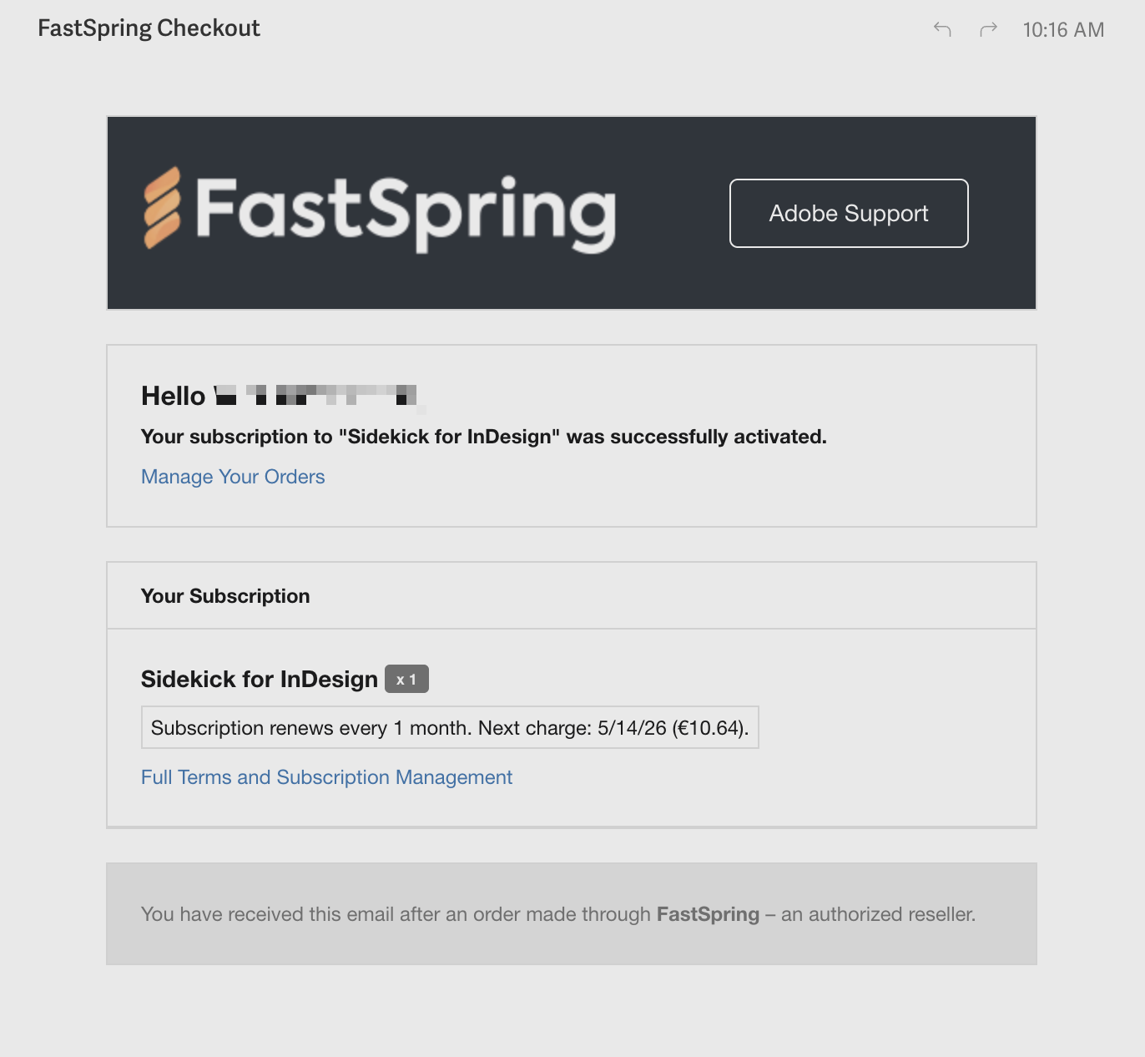This screenshot has width=1145, height=1057.
Task: Open the Adobe Support page
Action: 848,213
